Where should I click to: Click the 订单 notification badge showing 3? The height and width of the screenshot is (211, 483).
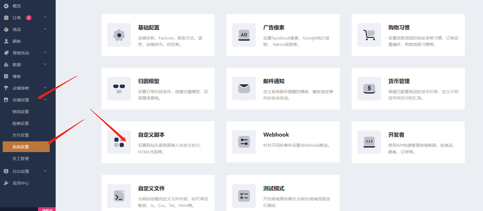tap(29, 18)
